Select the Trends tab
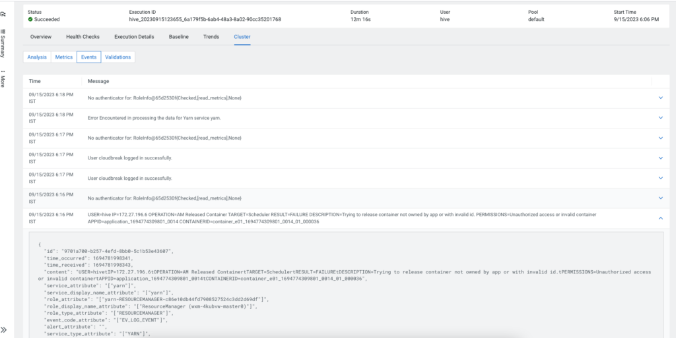The height and width of the screenshot is (338, 676). tap(211, 37)
